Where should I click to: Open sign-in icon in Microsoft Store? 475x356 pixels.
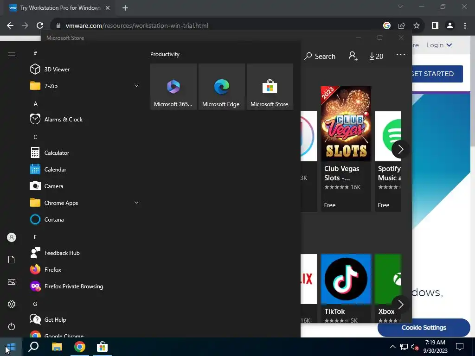353,56
